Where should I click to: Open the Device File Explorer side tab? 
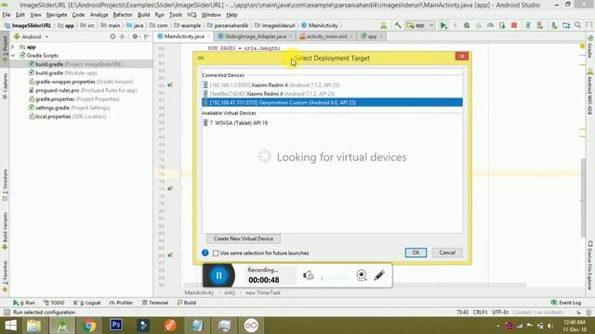590,265
